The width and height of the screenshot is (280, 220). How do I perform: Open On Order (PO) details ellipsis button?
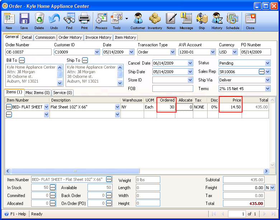109,203
